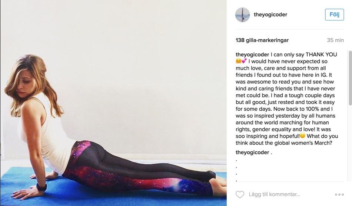Click the smiling emoji after 'hopeful!'
352x206 pixels.
tap(303, 135)
